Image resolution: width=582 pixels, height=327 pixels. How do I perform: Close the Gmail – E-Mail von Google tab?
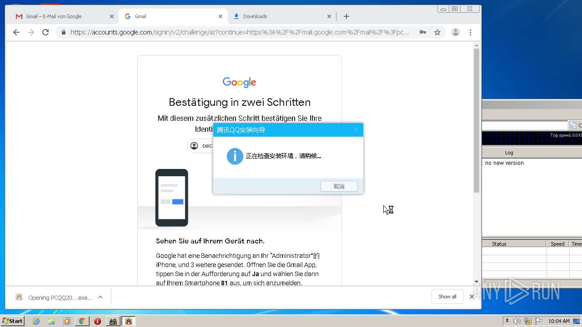[112, 16]
